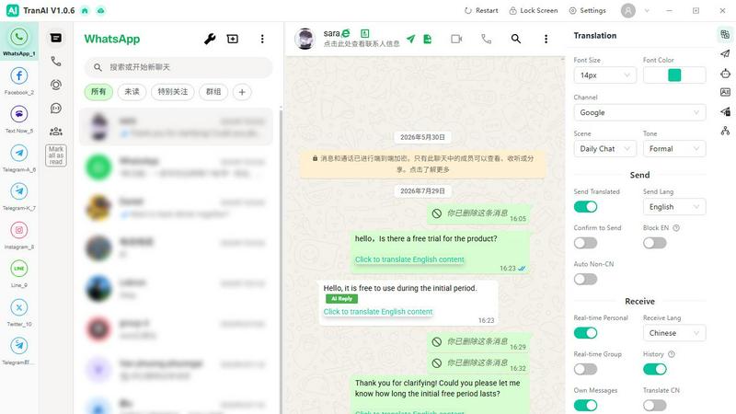
Task: Expand the user avatar dropdown arrow in title bar
Action: (647, 10)
